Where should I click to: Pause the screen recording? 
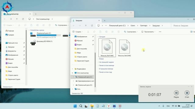coord(176,94)
